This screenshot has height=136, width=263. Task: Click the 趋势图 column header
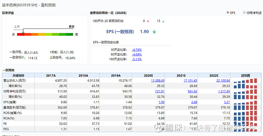pos(246,76)
